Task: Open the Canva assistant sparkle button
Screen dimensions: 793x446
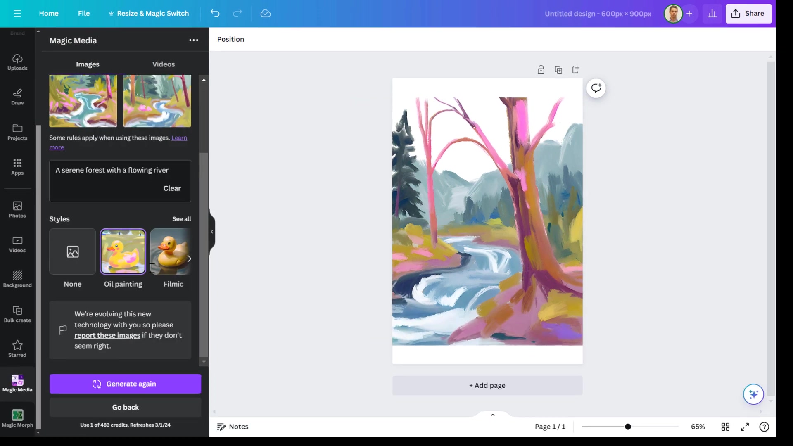Action: click(753, 394)
